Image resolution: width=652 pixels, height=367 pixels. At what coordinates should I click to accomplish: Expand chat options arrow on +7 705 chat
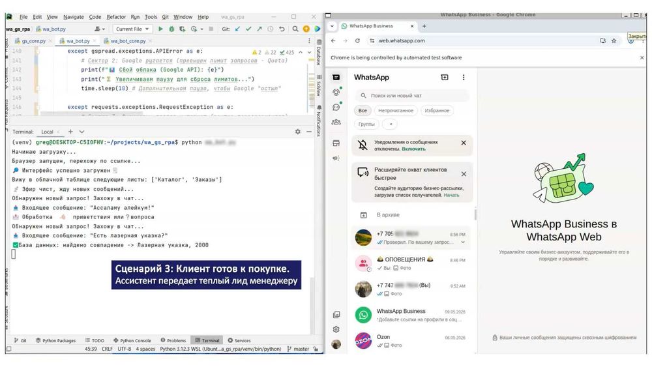463,242
